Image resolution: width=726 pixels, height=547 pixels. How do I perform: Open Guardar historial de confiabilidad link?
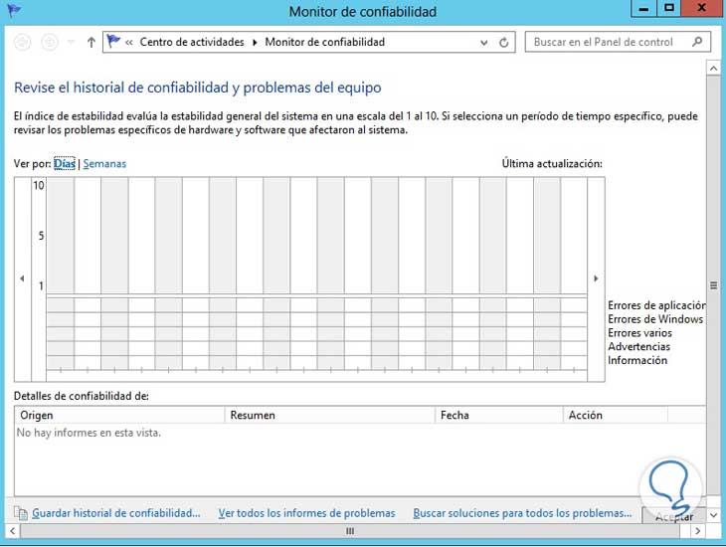point(115,513)
